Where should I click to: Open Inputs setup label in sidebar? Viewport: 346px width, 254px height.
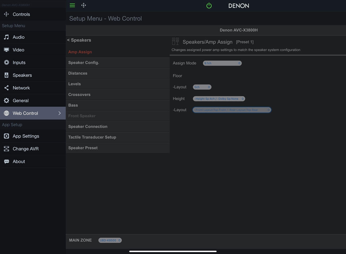point(19,62)
